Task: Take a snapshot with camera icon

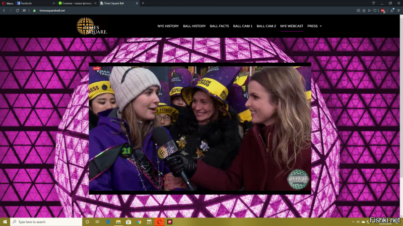Action: coord(358,11)
